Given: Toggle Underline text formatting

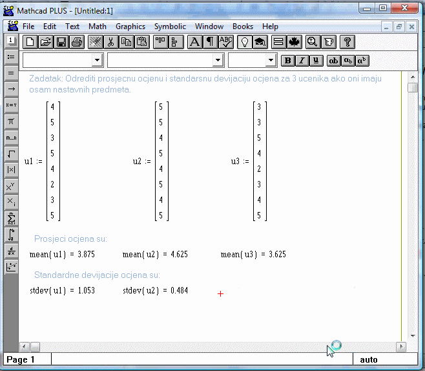Looking at the screenshot, I should click(x=315, y=60).
